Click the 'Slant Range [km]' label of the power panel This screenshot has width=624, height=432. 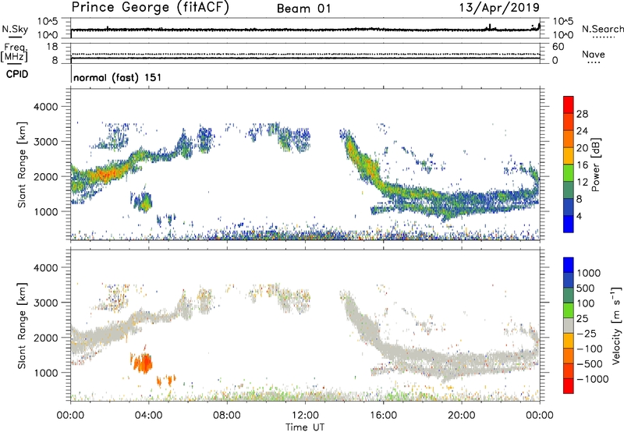[22, 165]
